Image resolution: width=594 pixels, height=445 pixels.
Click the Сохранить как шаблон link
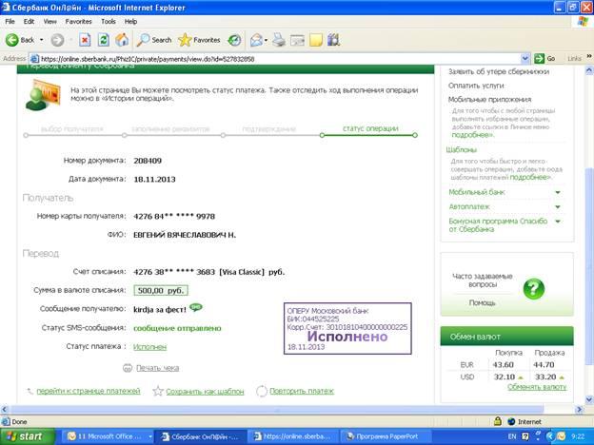point(205,391)
